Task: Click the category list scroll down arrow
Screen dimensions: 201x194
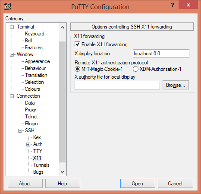Action: pyautogui.click(x=62, y=172)
